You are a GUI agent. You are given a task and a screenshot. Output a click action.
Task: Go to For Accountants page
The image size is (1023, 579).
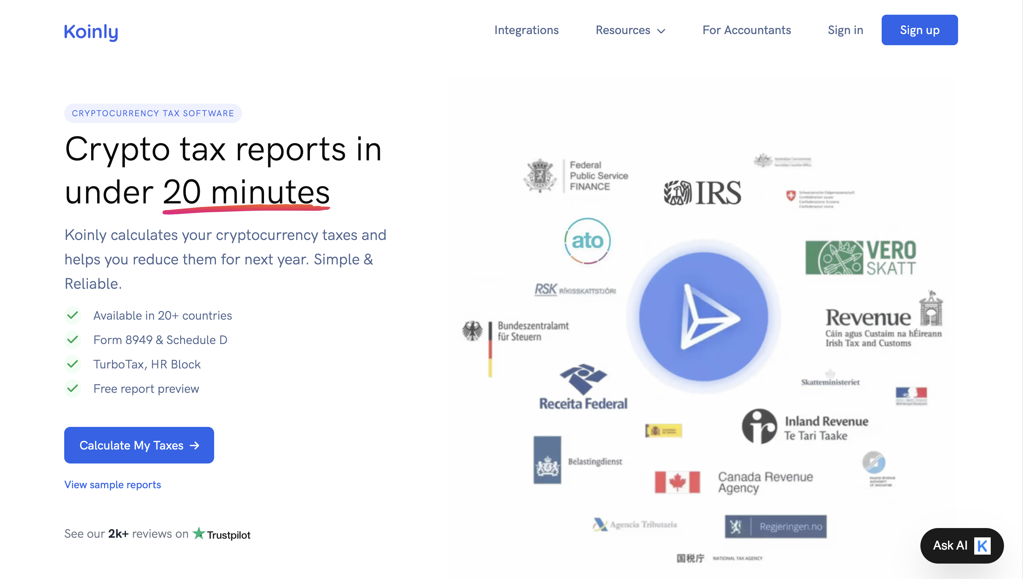coord(746,30)
